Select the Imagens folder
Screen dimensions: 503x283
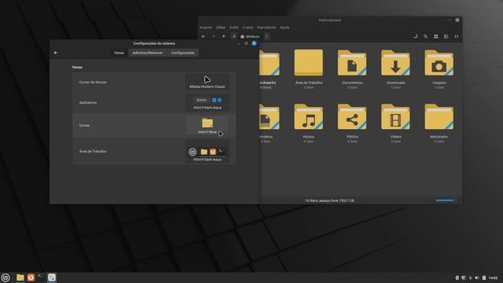point(439,63)
